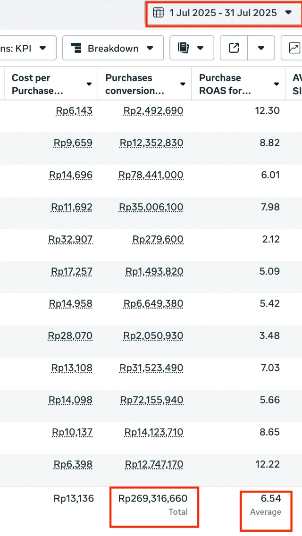Expand the reports dropdown arrow
Screen dimensions: 302x536
point(201,48)
